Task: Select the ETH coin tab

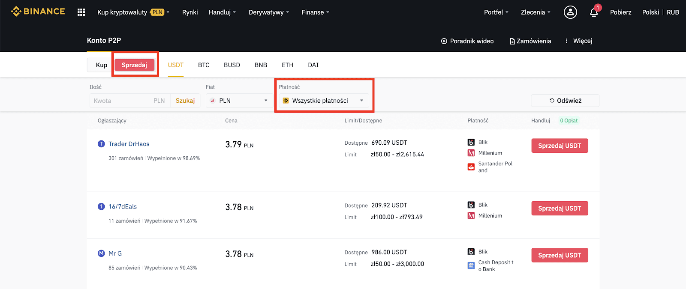Action: (288, 65)
